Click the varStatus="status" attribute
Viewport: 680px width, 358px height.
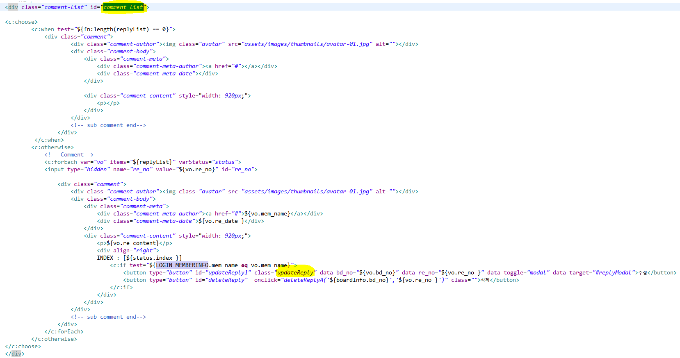208,162
